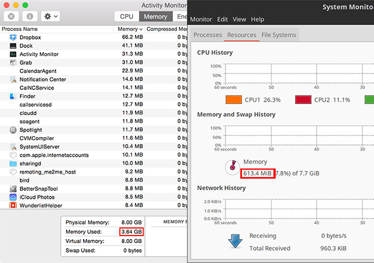Open the Processes tab in System Monitor
The width and height of the screenshot is (374, 263).
tap(208, 35)
